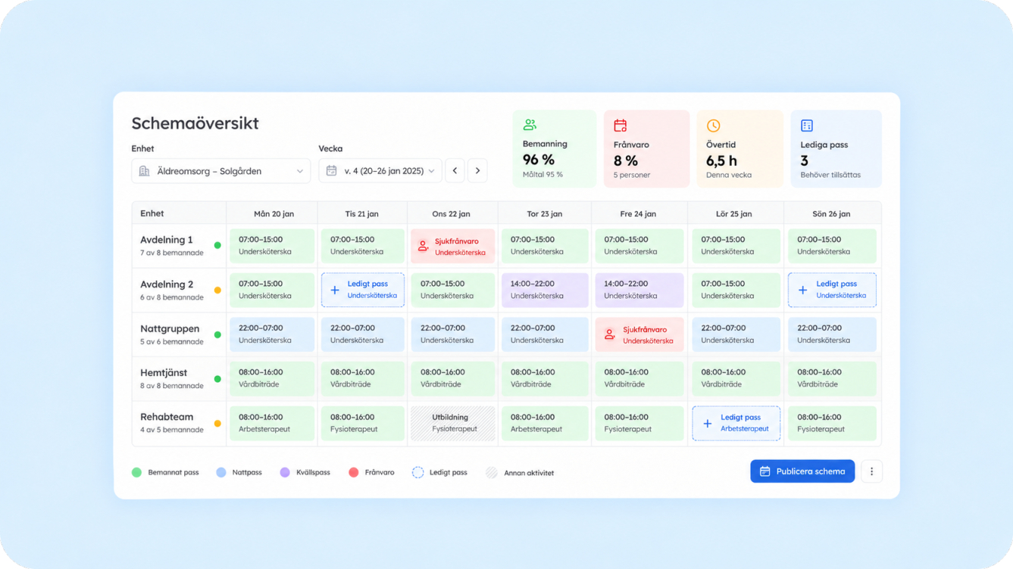Open the Övertid 6,5 h stat card
The width and height of the screenshot is (1013, 569).
[x=739, y=148]
